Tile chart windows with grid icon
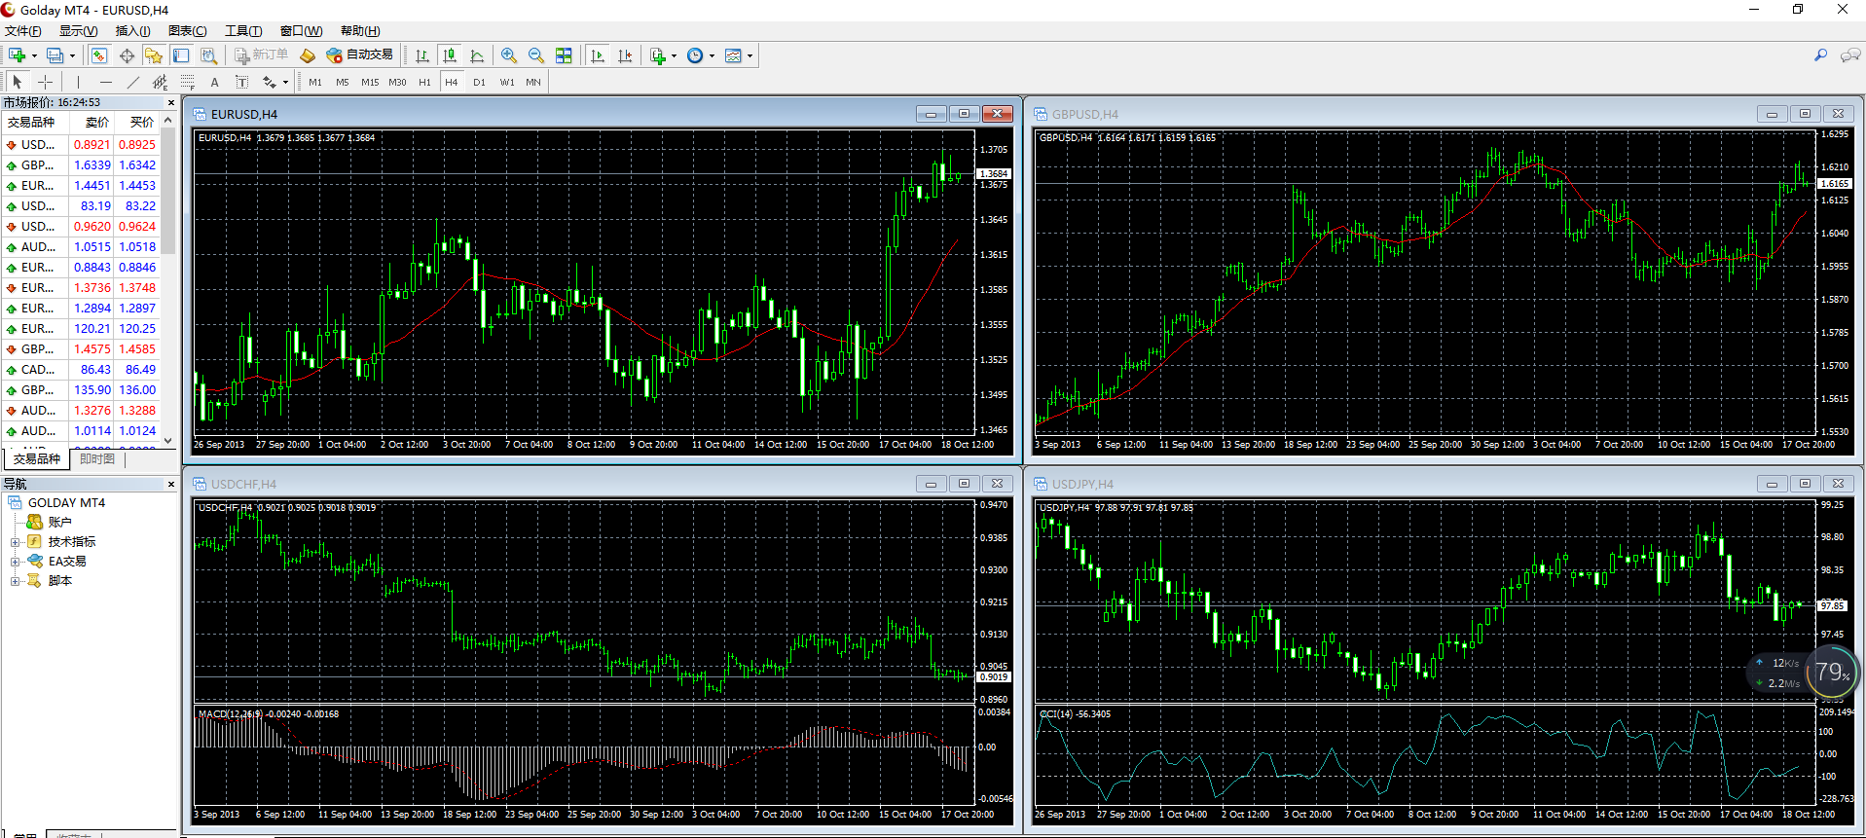1866x838 pixels. pyautogui.click(x=564, y=55)
